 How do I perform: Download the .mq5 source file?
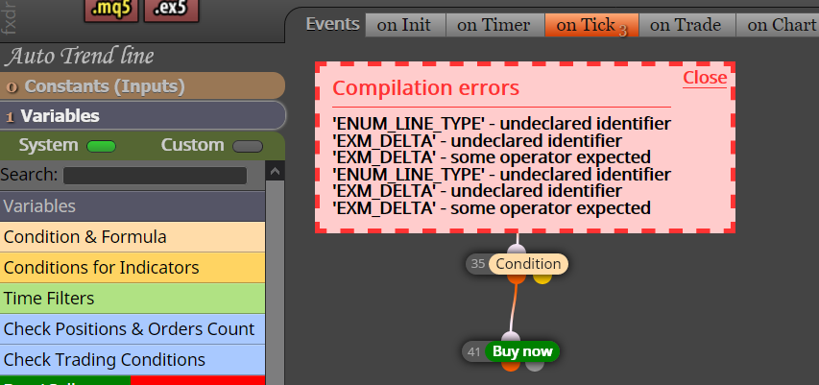[x=111, y=10]
